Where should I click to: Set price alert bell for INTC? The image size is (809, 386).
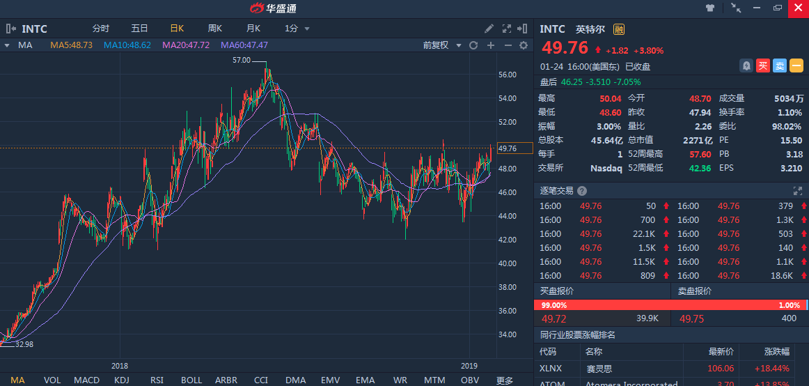(746, 66)
